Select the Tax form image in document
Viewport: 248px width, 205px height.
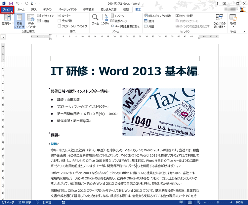159,112
